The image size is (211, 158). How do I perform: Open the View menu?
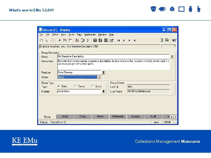pos(63,35)
